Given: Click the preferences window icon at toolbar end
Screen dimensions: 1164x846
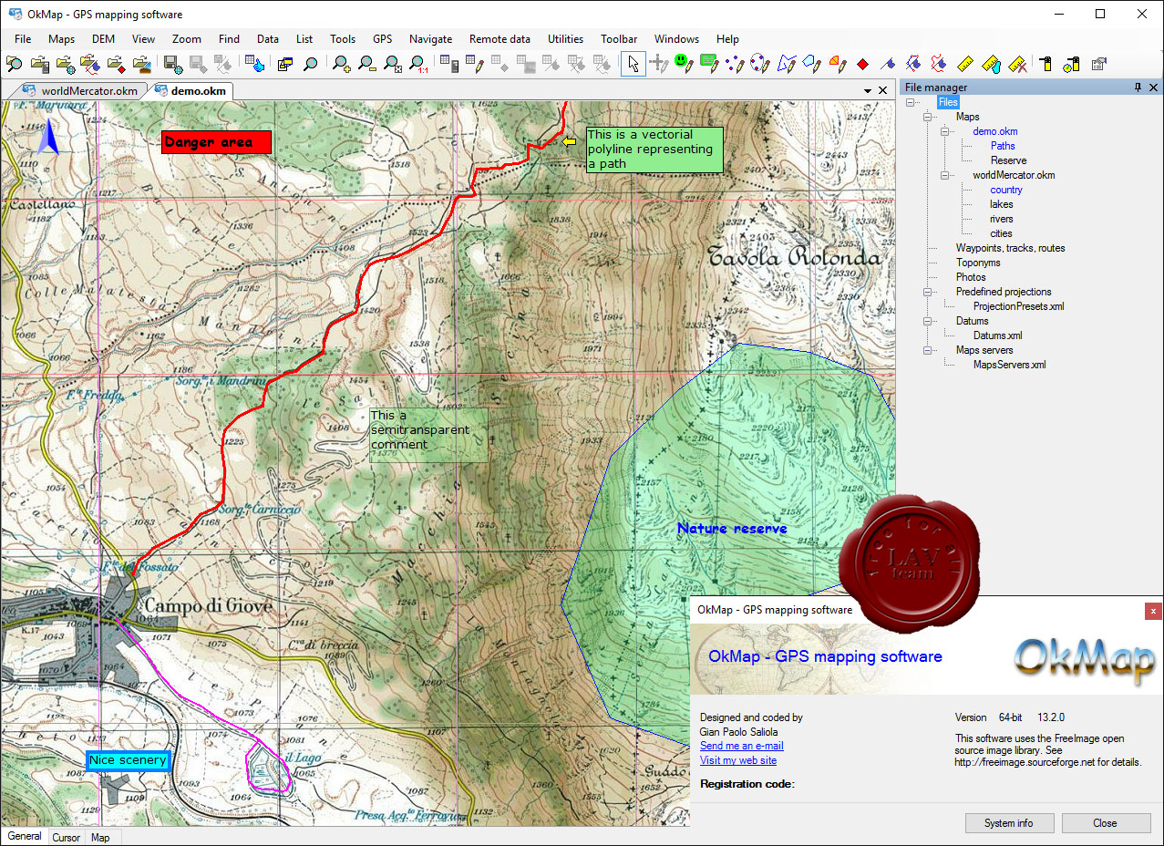Looking at the screenshot, I should click(x=1099, y=64).
